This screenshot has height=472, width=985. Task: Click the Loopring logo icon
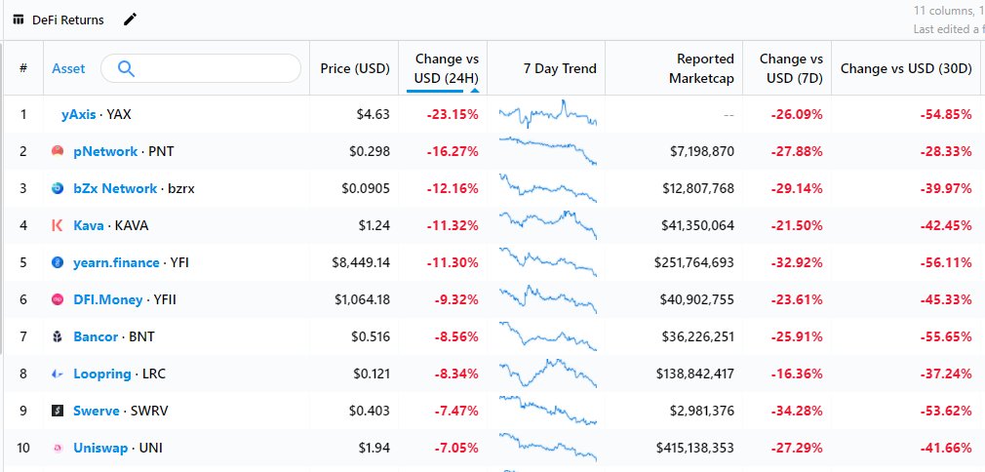coord(58,374)
